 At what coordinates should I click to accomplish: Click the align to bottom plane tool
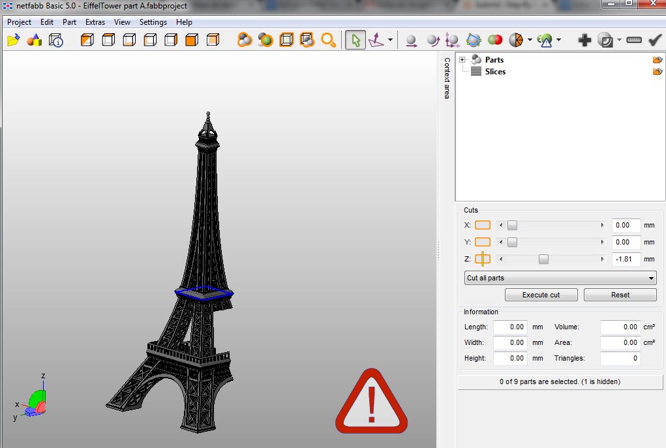click(376, 40)
